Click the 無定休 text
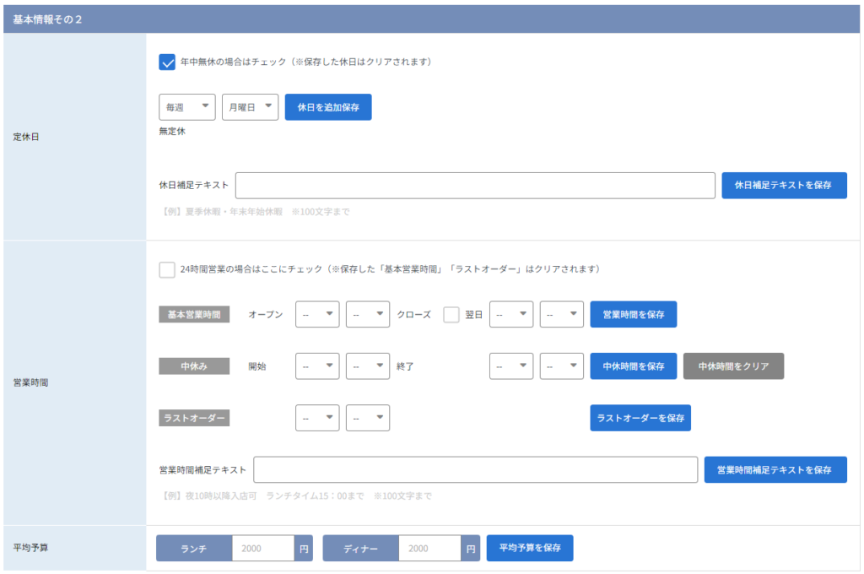This screenshot has width=864, height=574. click(172, 131)
